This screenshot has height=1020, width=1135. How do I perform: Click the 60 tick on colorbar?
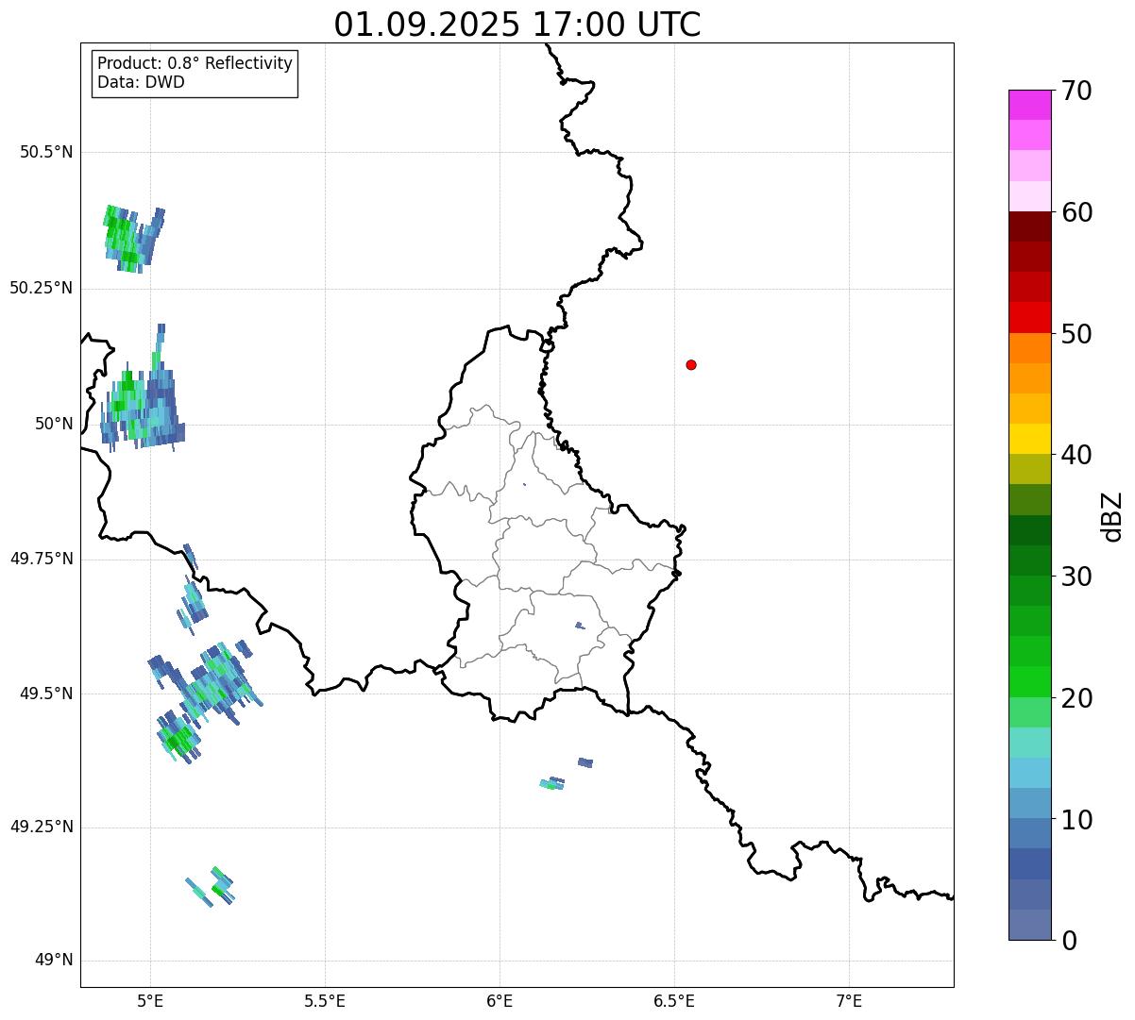tap(1076, 212)
